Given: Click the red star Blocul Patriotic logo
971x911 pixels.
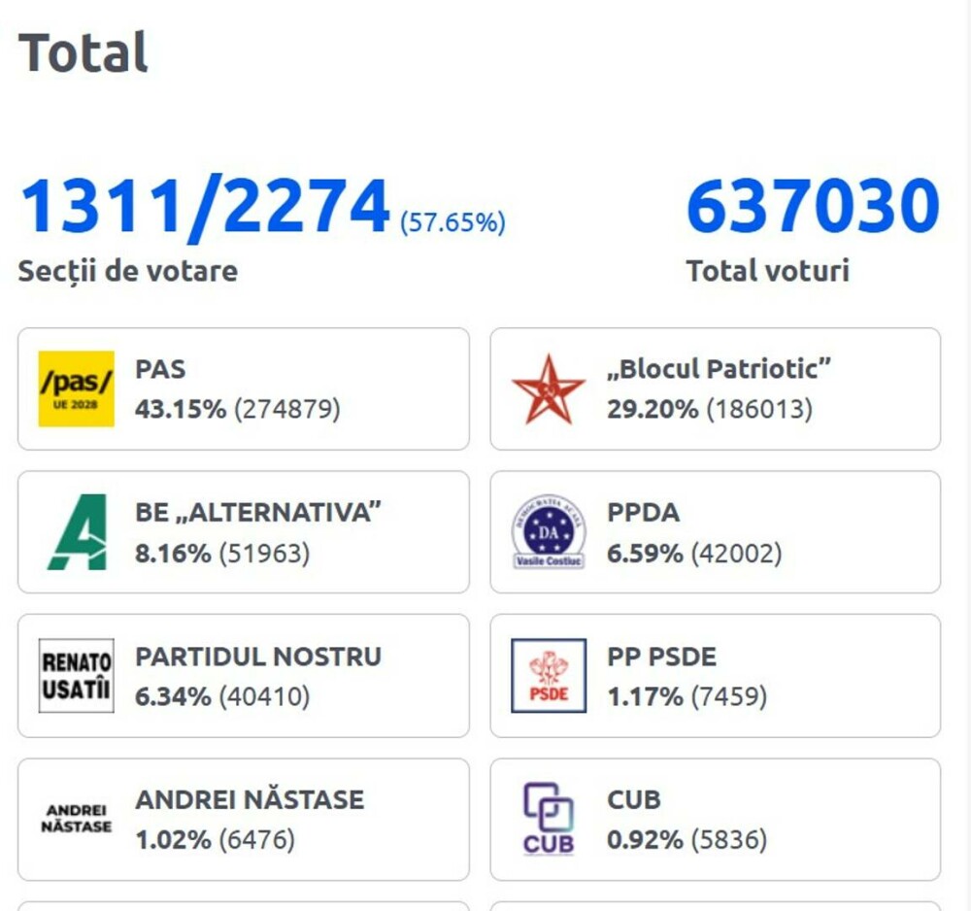Looking at the screenshot, I should pos(549,388).
